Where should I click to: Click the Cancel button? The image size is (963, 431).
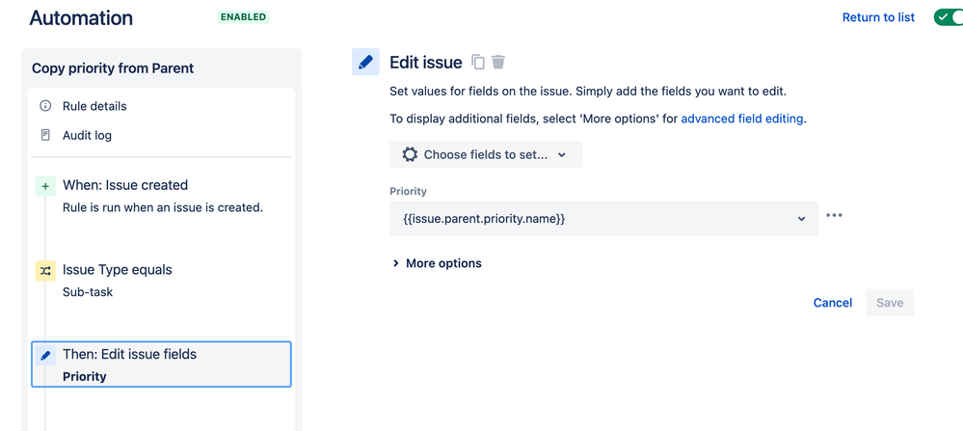(832, 303)
